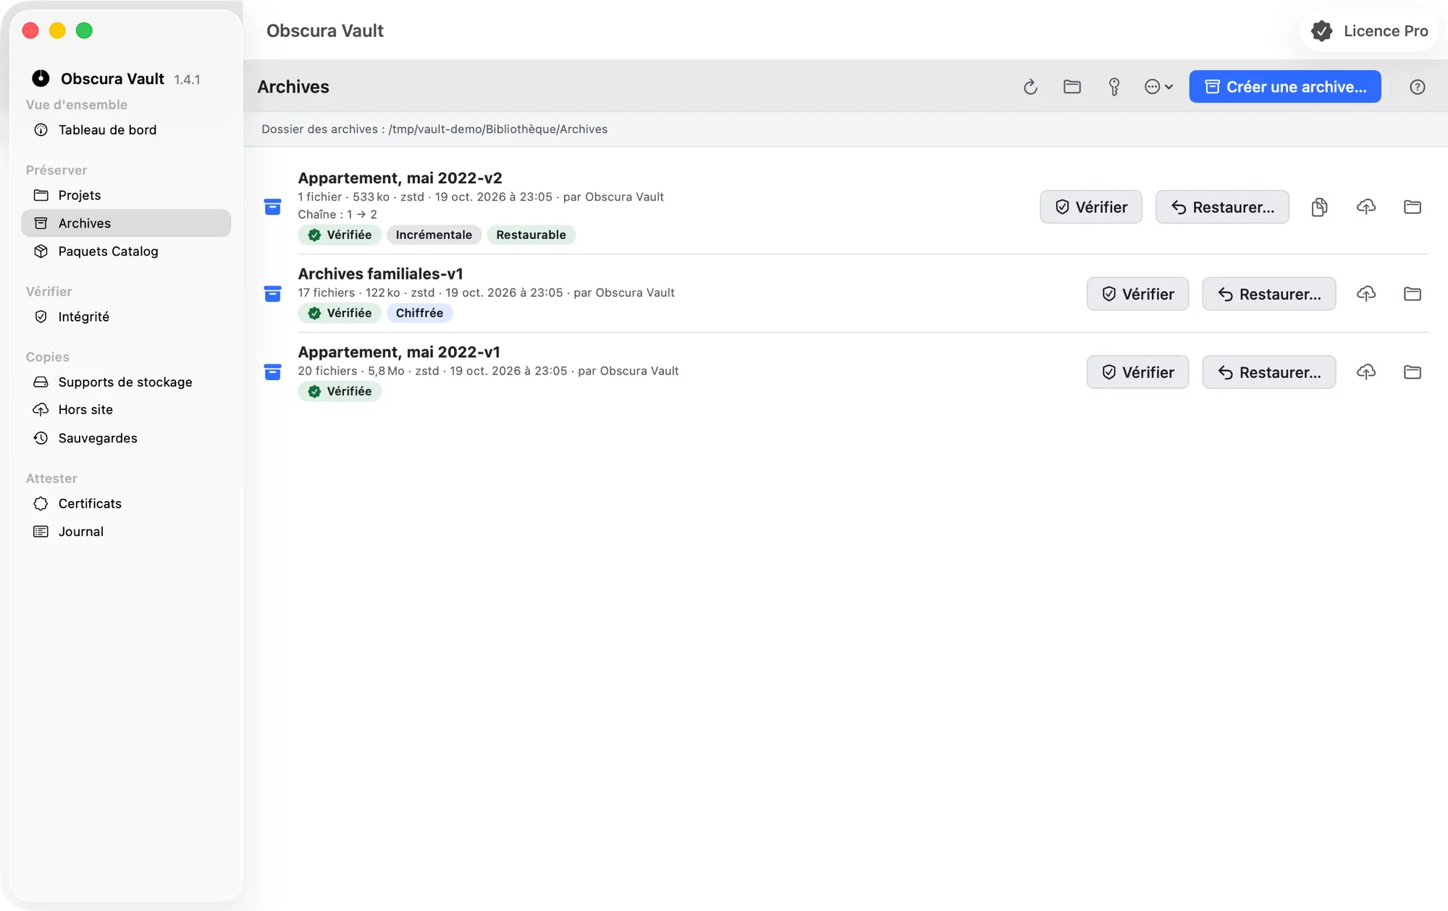Go to Hors site section

[126, 410]
